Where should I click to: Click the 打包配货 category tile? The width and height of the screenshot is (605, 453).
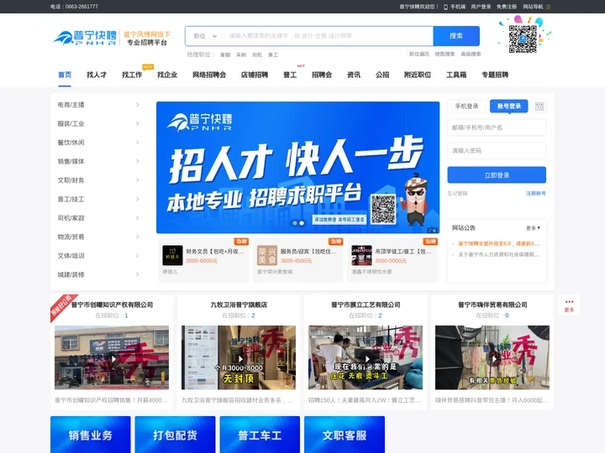tap(175, 435)
